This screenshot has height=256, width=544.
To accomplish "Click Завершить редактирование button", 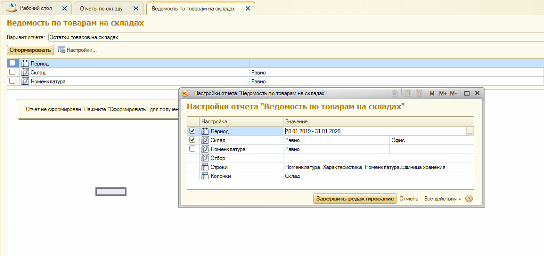I will (355, 199).
